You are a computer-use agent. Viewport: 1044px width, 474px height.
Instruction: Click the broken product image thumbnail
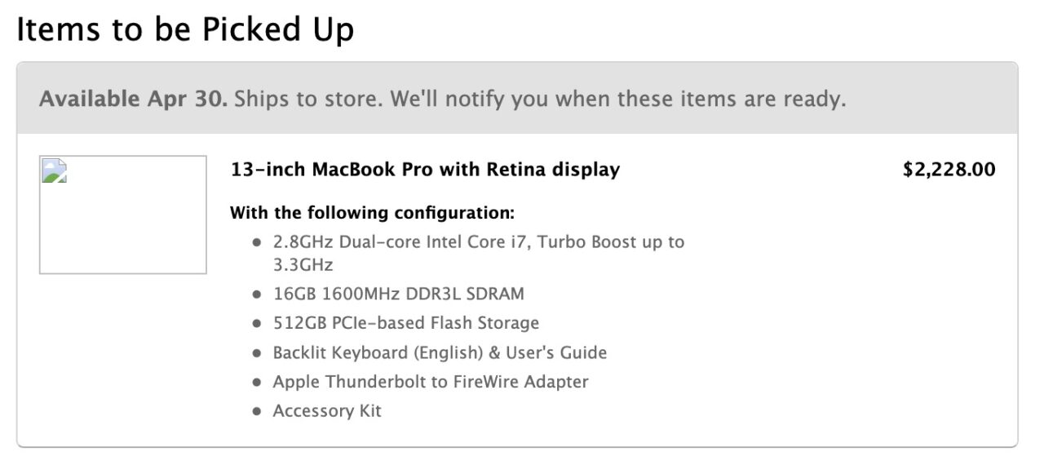[123, 215]
